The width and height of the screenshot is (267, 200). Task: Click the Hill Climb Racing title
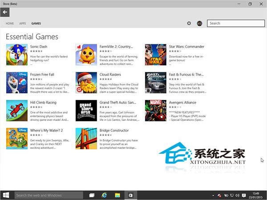[x=43, y=103]
